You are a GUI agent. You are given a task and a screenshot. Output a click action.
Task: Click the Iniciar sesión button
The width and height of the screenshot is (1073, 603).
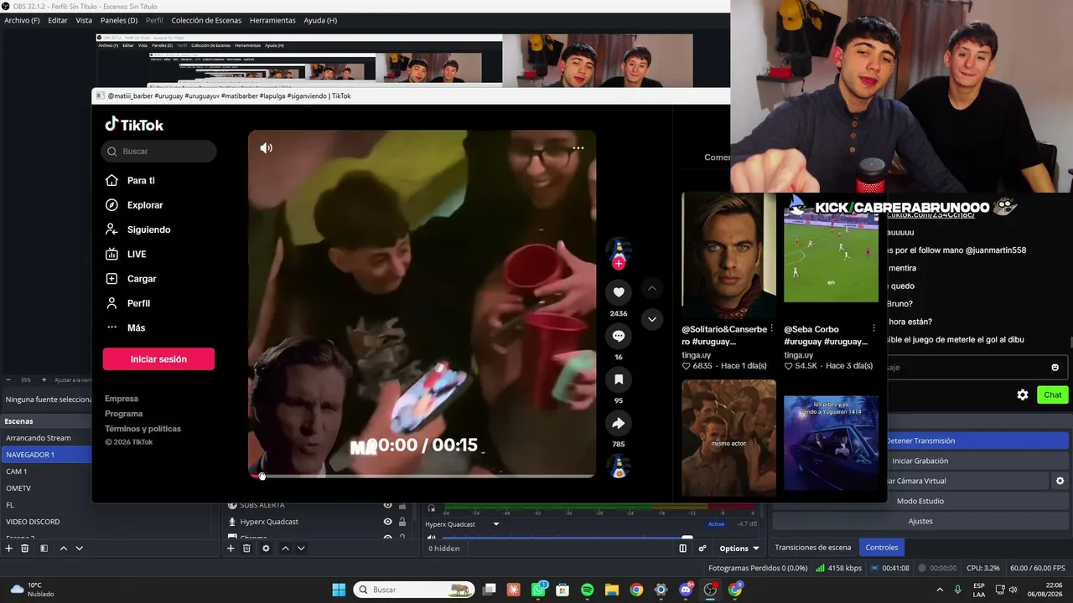[158, 359]
